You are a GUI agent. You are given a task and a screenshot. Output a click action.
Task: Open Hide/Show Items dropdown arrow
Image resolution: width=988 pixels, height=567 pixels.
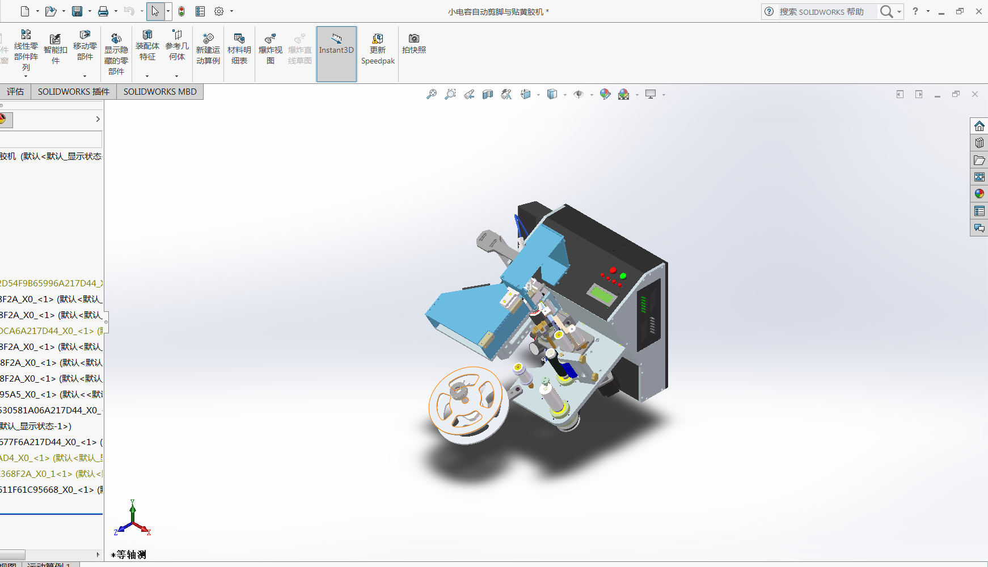click(592, 95)
